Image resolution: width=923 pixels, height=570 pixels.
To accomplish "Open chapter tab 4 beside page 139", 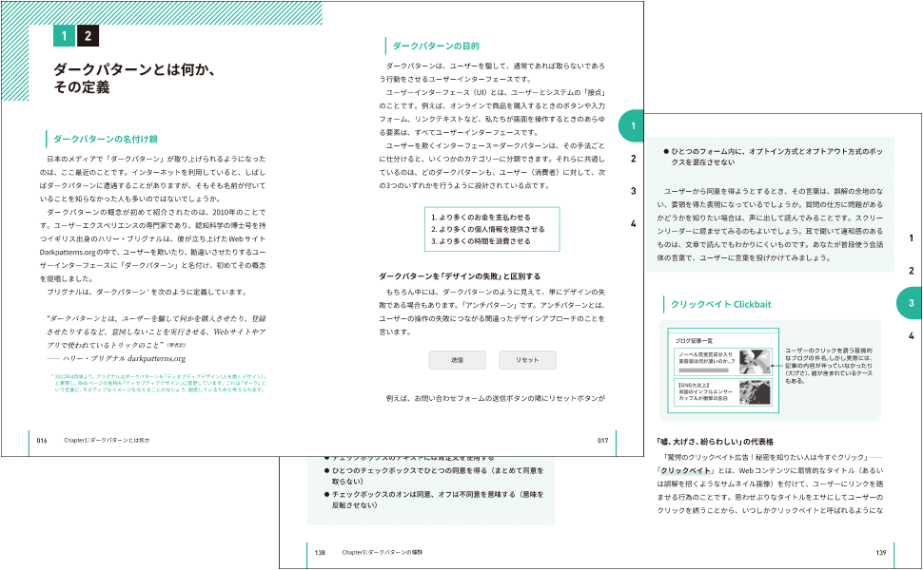I will pos(912,335).
